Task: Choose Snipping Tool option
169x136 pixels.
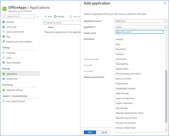Action: (x=122, y=84)
